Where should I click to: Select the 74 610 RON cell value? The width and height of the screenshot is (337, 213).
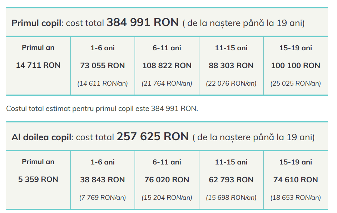(296, 180)
